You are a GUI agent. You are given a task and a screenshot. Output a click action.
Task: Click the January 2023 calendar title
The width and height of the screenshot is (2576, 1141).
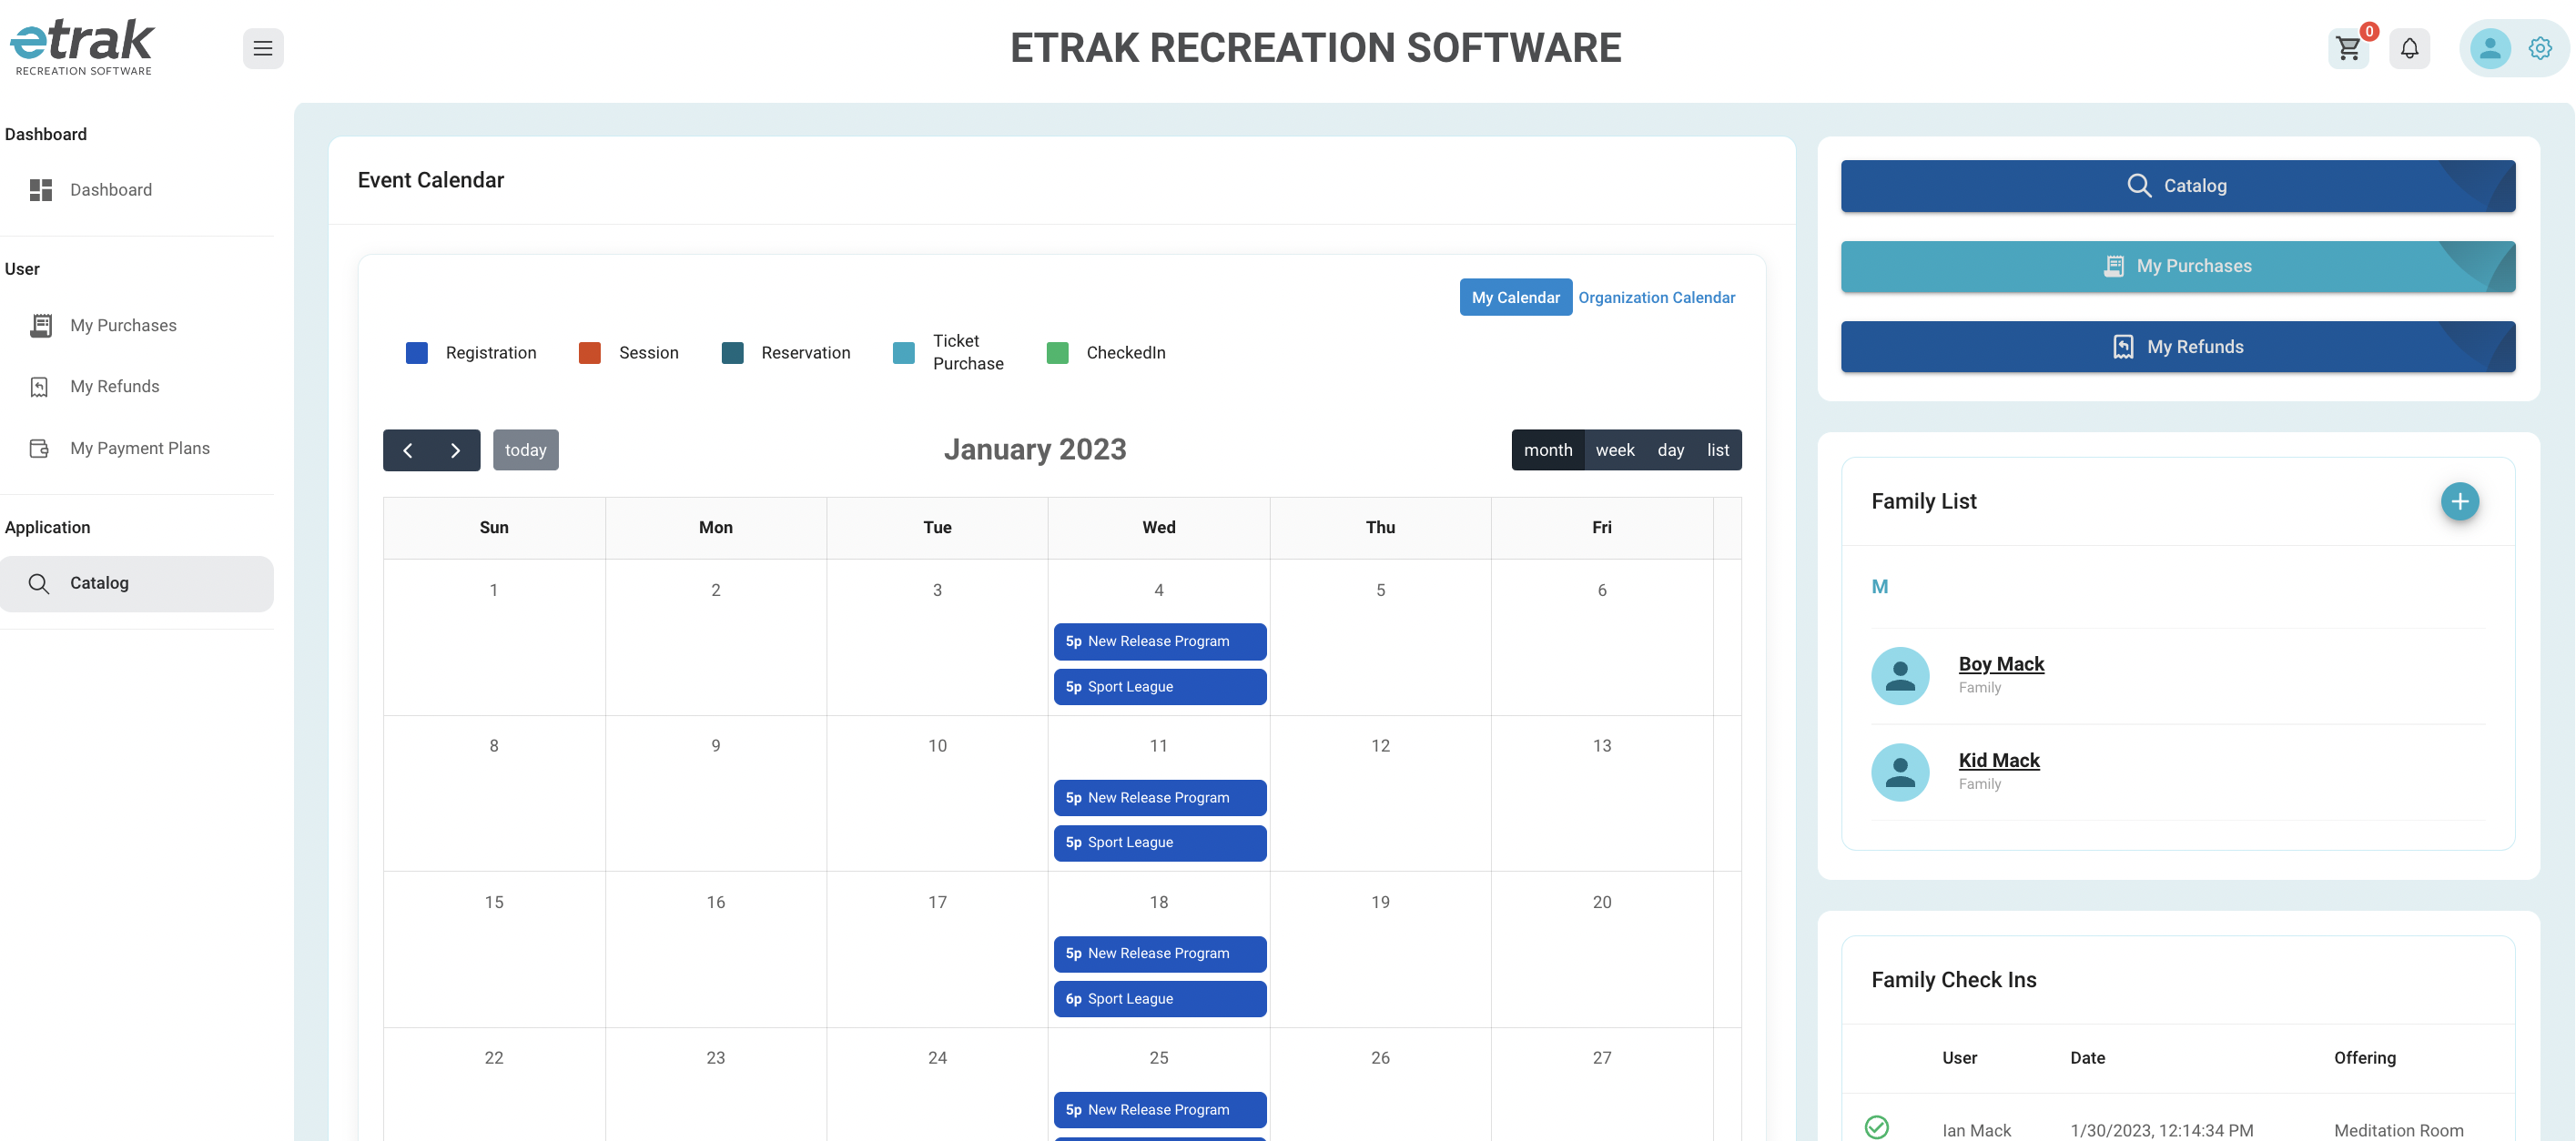point(1035,450)
